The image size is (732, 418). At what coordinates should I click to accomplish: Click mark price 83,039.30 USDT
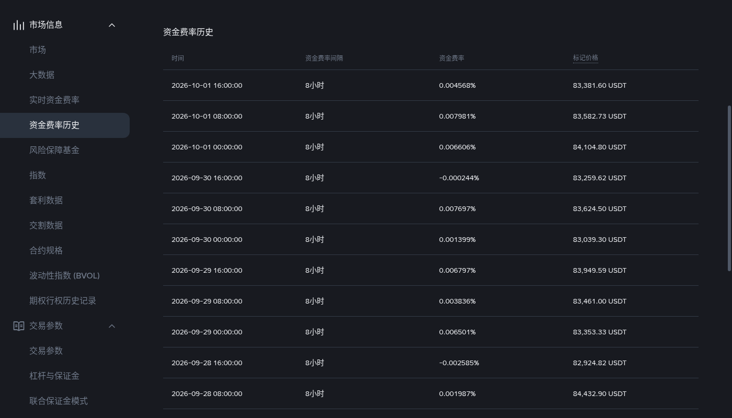[600, 240]
